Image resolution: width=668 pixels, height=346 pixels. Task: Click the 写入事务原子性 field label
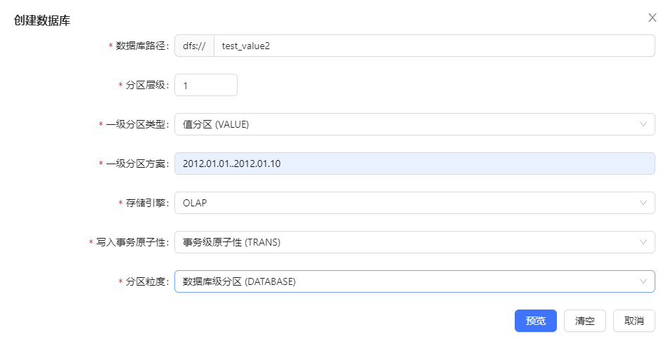(x=131, y=242)
